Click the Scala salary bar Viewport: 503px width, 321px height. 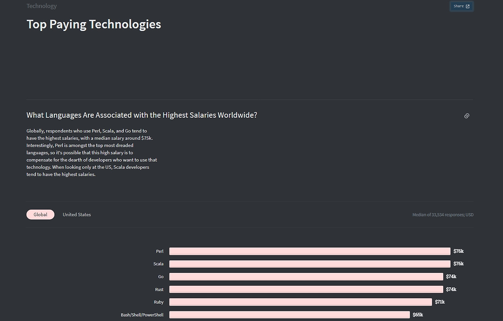[x=310, y=264]
